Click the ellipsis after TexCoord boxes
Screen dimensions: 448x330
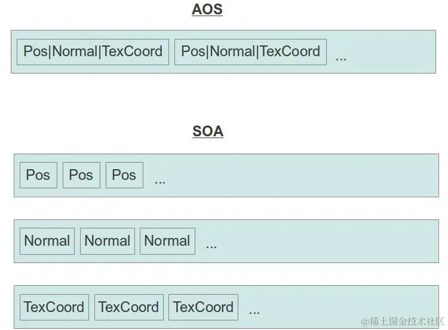tap(254, 313)
